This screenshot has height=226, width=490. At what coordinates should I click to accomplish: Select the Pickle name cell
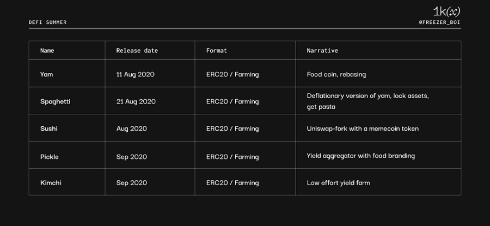pos(50,157)
